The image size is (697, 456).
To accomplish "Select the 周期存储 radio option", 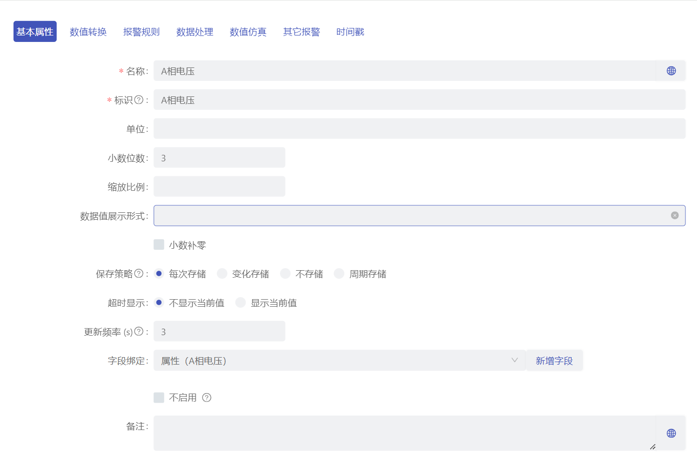I will pyautogui.click(x=339, y=273).
